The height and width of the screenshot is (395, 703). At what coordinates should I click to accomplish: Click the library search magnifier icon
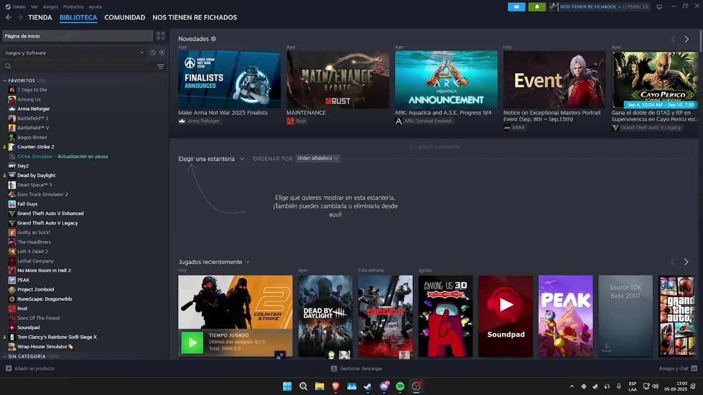coord(8,66)
